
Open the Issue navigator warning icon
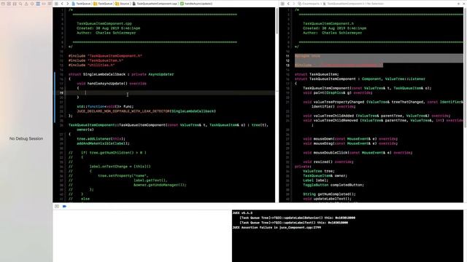(26, 4)
